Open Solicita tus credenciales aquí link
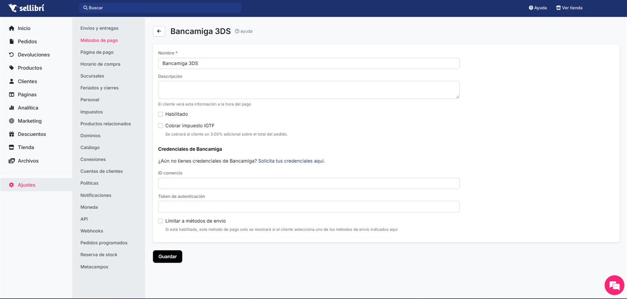627x299 pixels. tap(291, 161)
